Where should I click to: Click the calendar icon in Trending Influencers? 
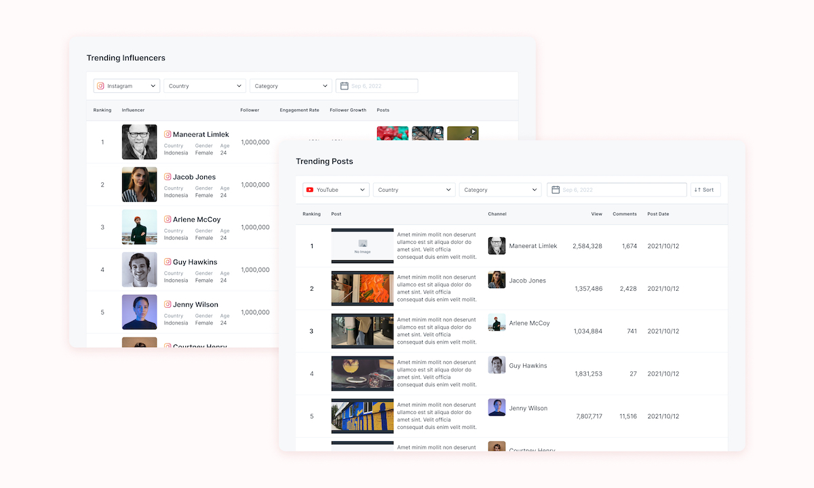345,86
